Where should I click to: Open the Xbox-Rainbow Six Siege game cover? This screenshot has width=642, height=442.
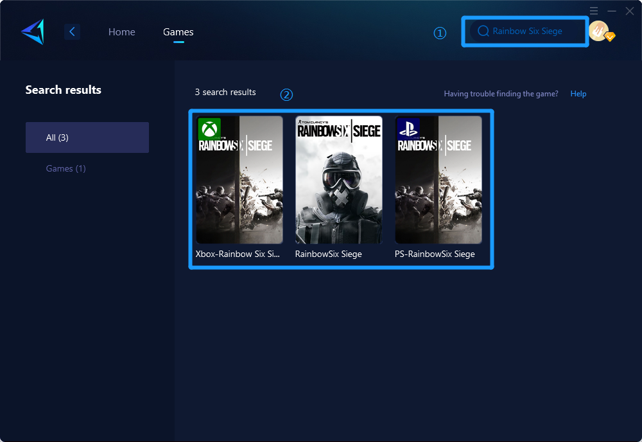point(239,180)
